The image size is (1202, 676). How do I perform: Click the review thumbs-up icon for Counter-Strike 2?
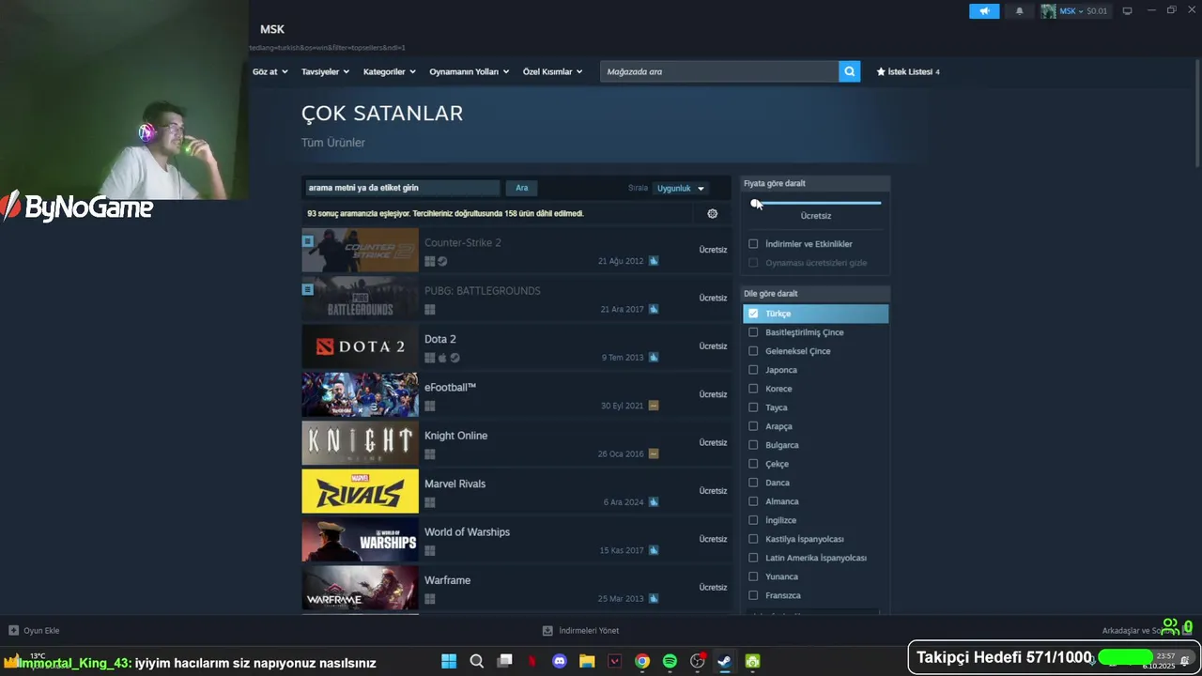coord(654,261)
